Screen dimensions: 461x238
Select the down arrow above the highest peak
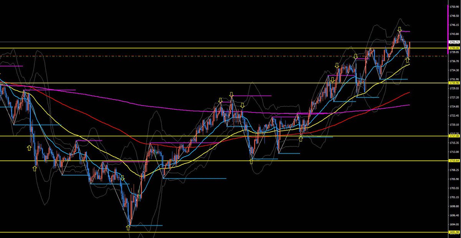[400, 29]
